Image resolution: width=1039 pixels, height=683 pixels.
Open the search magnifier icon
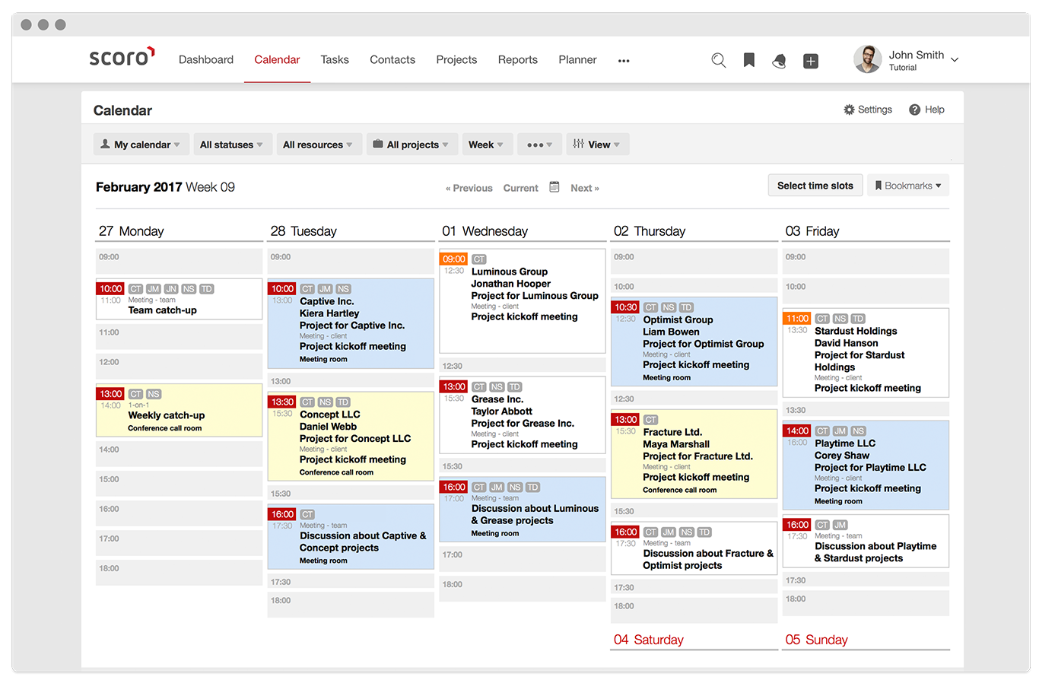[x=718, y=60]
